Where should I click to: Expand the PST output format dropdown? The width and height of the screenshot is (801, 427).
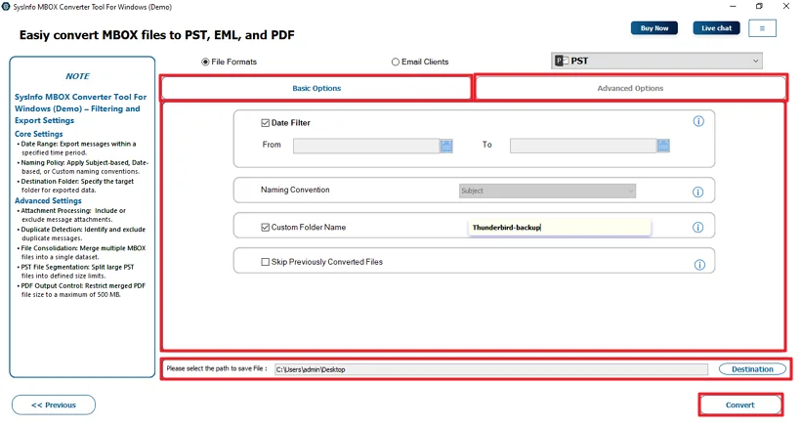[x=657, y=61]
